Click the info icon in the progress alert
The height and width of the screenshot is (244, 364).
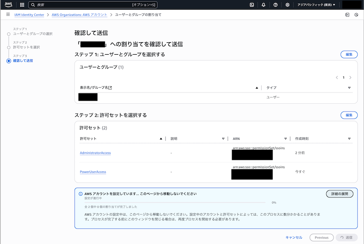point(81,194)
